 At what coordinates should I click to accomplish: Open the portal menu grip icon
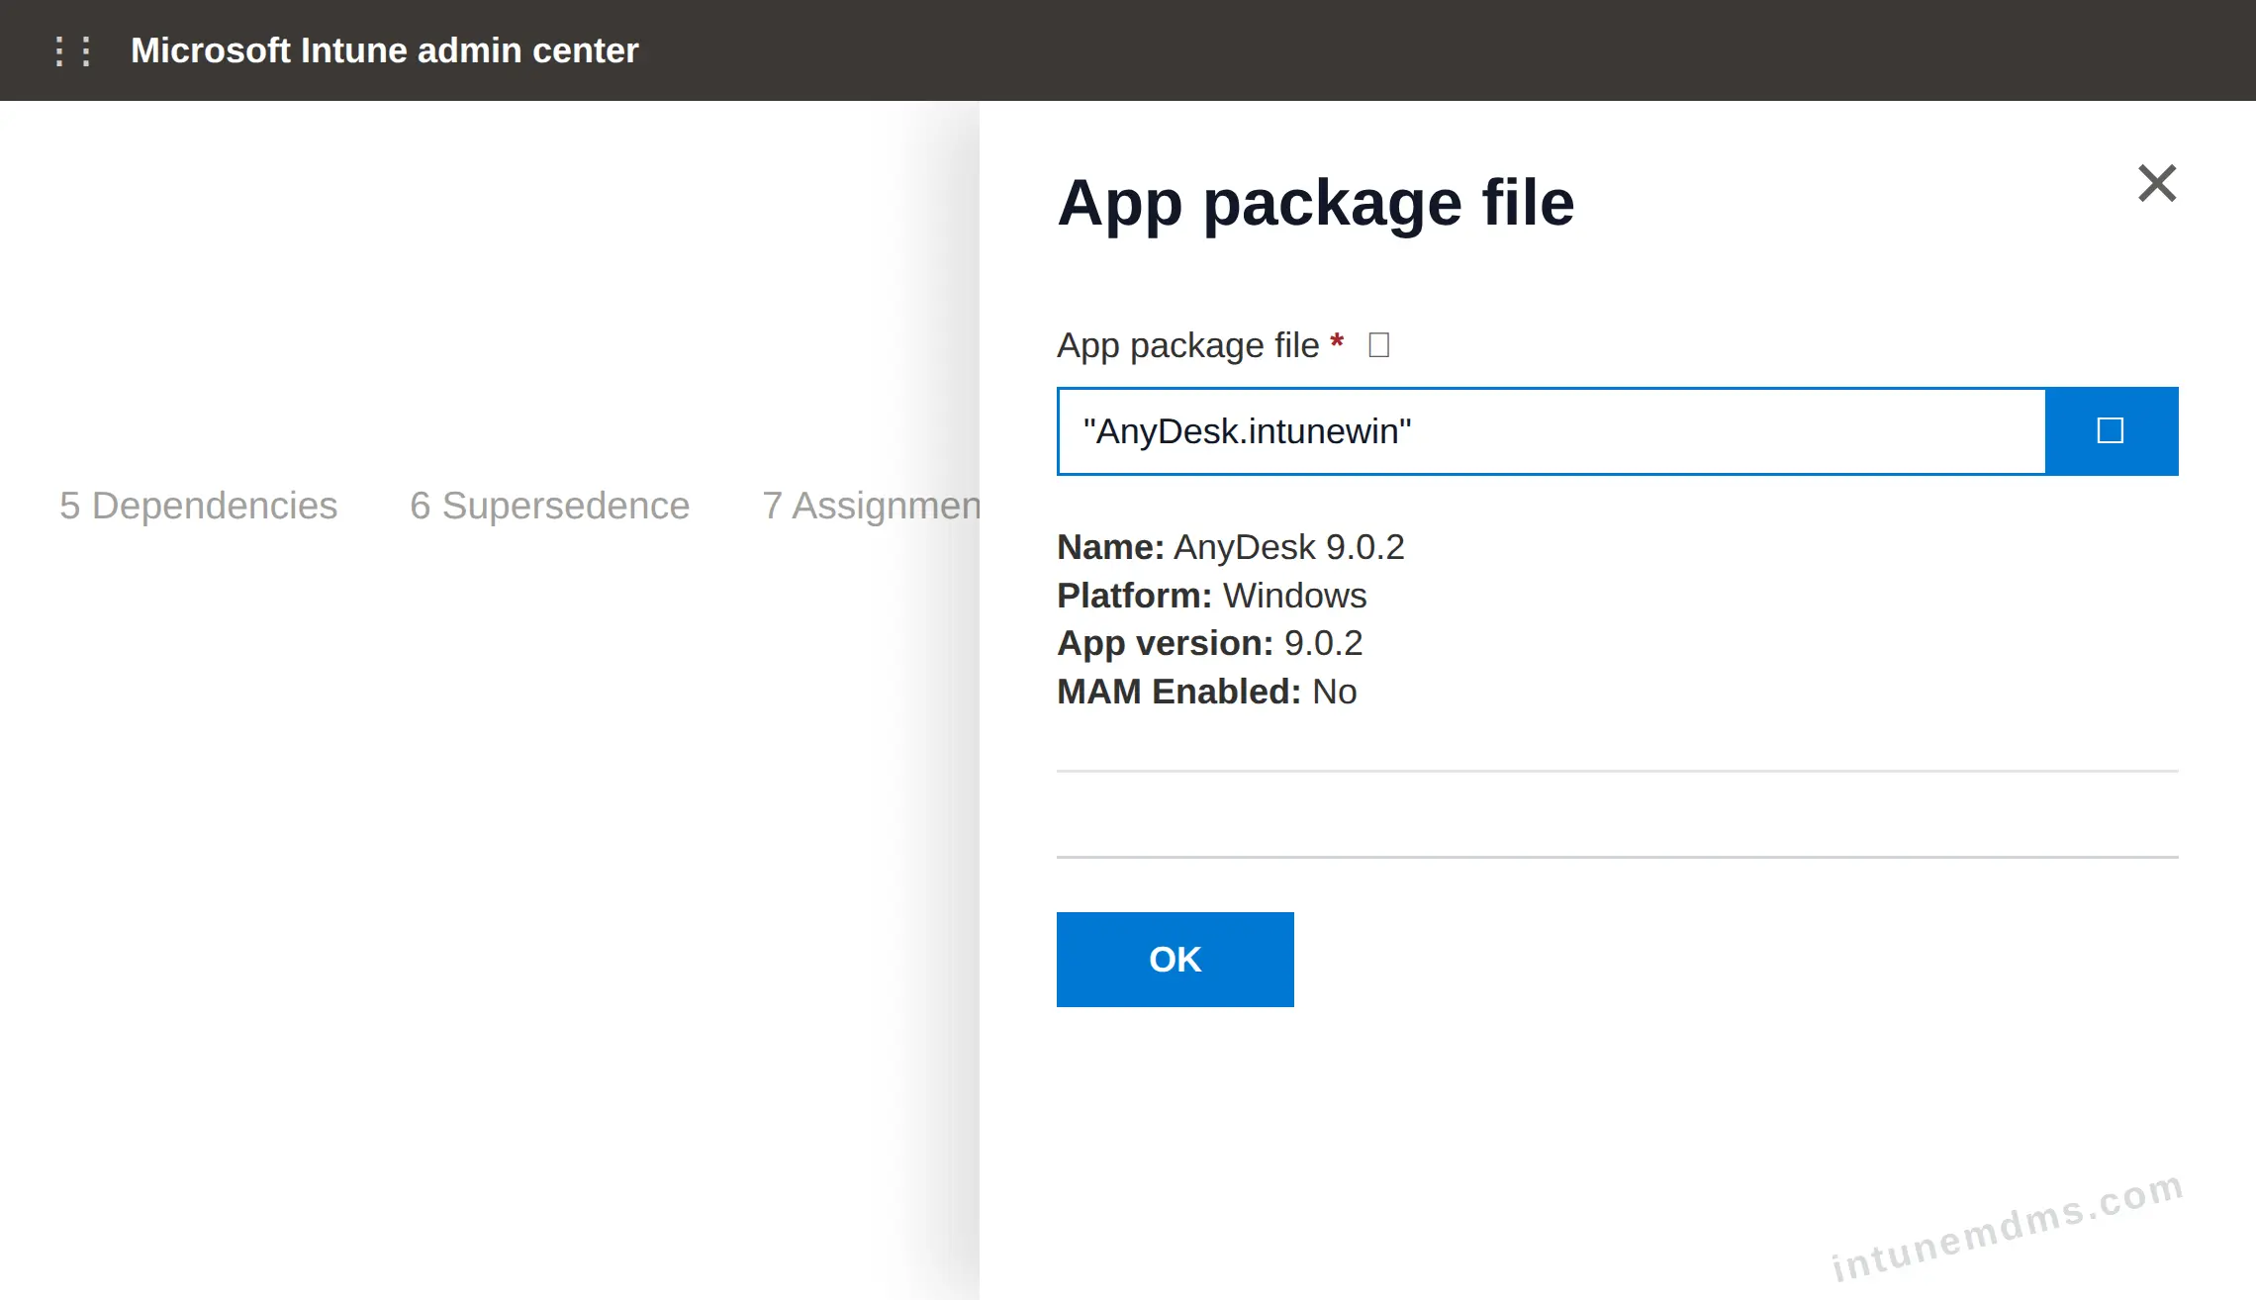click(x=73, y=50)
